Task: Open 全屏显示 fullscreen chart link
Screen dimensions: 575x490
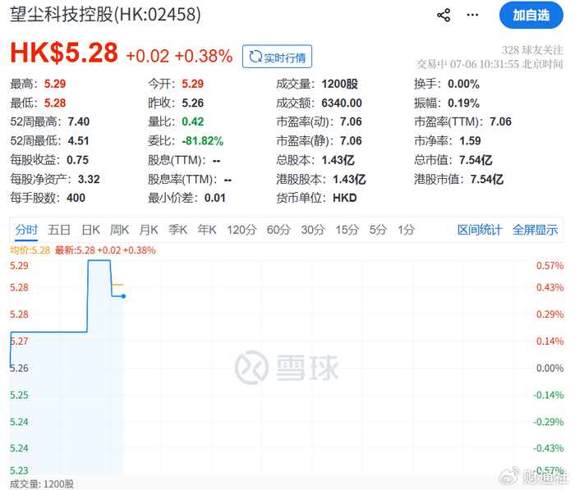Action: 535,230
